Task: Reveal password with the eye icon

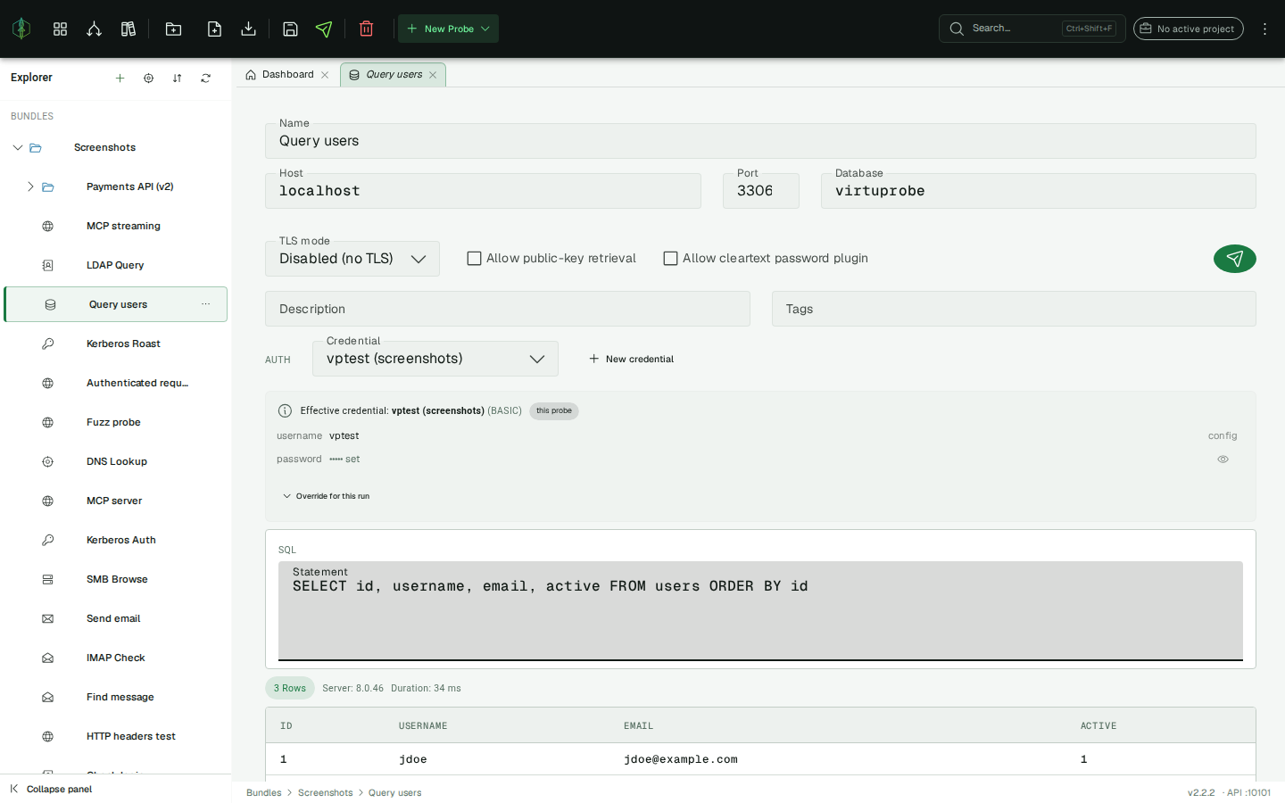Action: point(1223,459)
